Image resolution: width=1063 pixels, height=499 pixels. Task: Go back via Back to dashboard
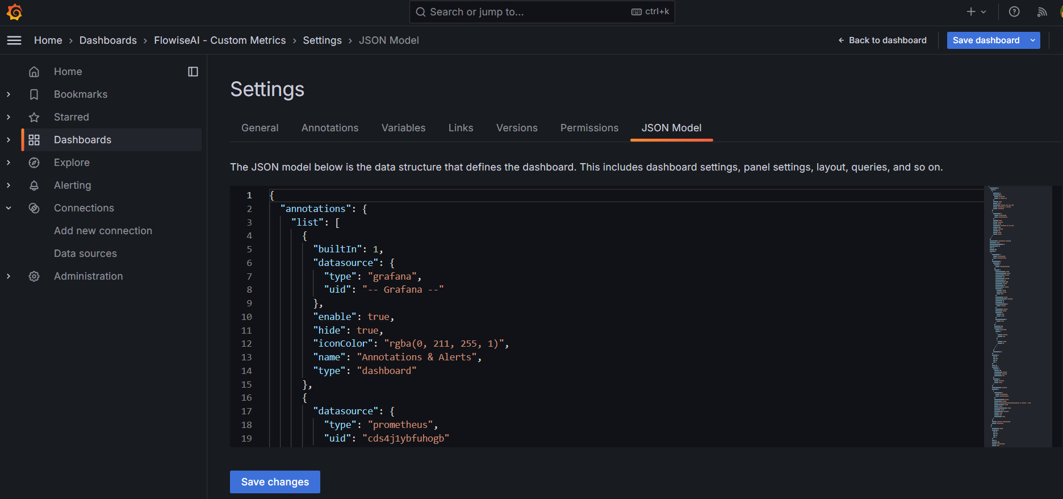882,40
